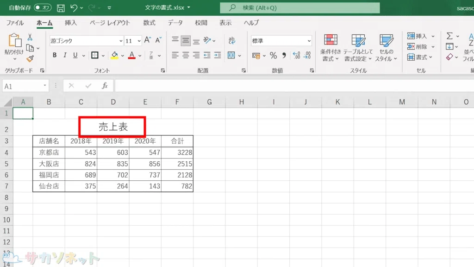Switch to the 校閲 tab

(x=201, y=23)
